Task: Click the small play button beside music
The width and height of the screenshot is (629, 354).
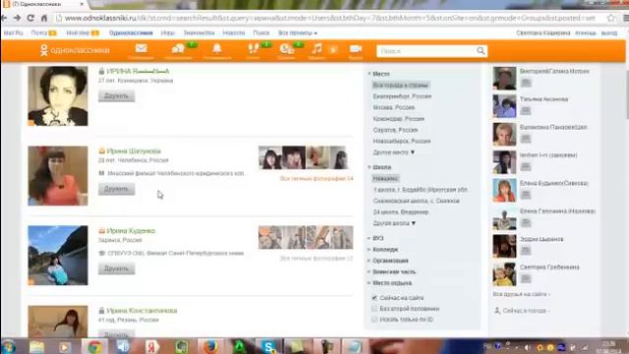Action: point(333,50)
